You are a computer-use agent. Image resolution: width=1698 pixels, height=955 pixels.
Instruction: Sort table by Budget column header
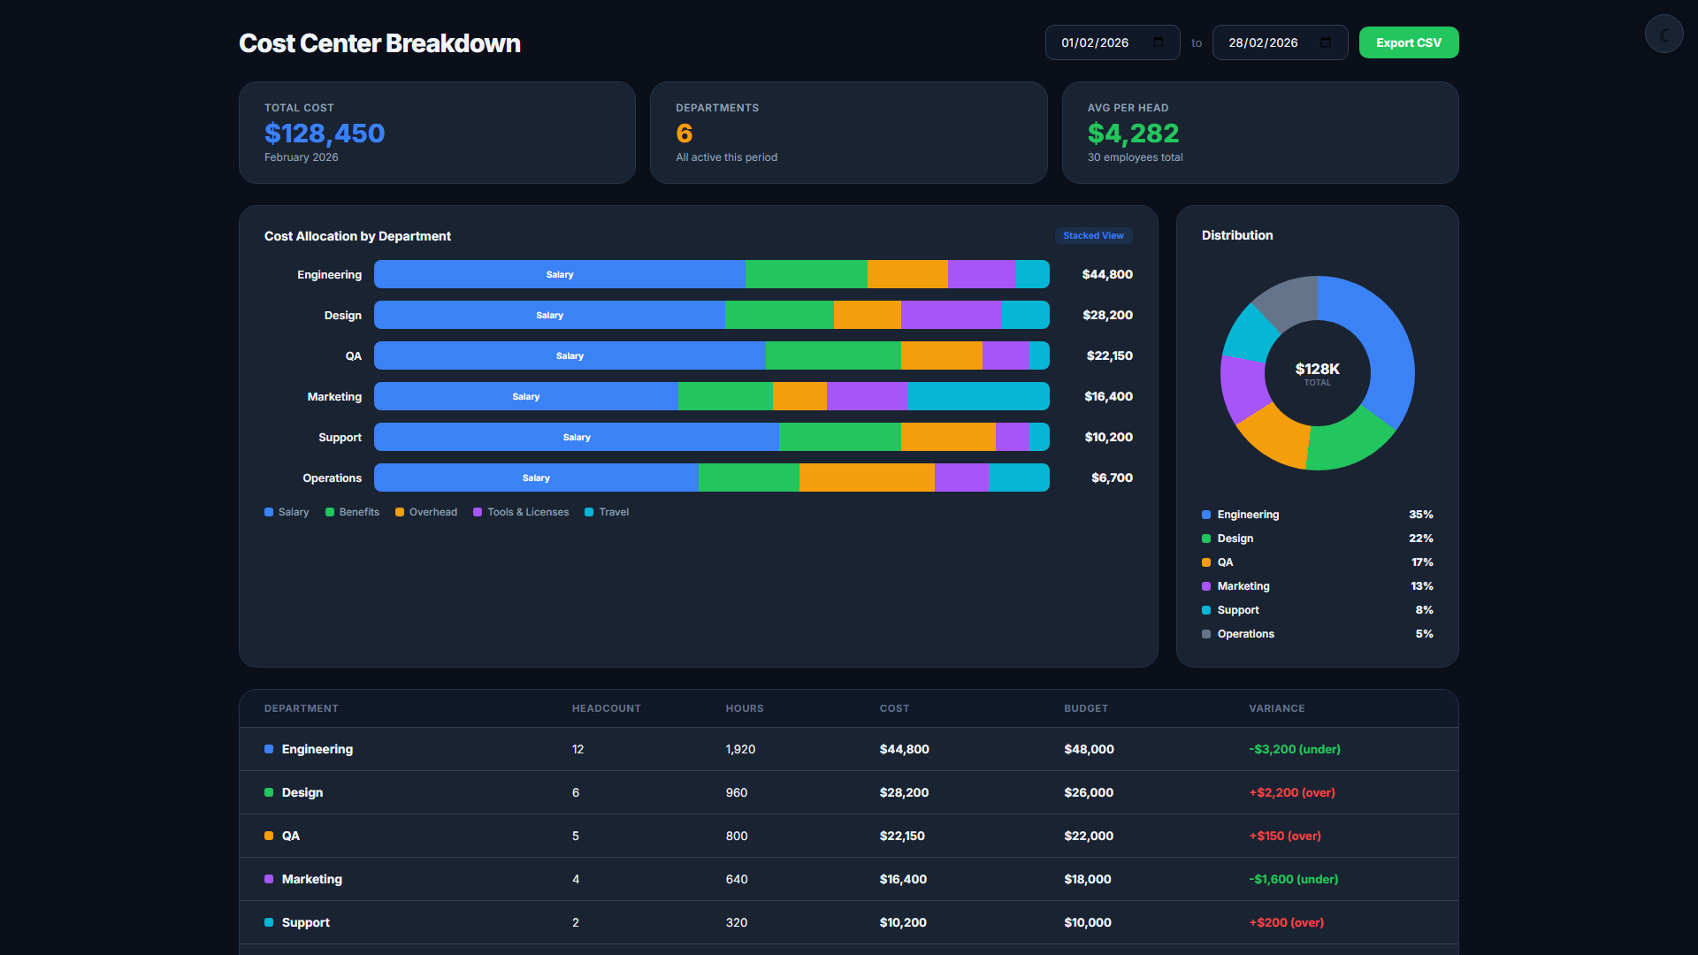click(x=1086, y=708)
